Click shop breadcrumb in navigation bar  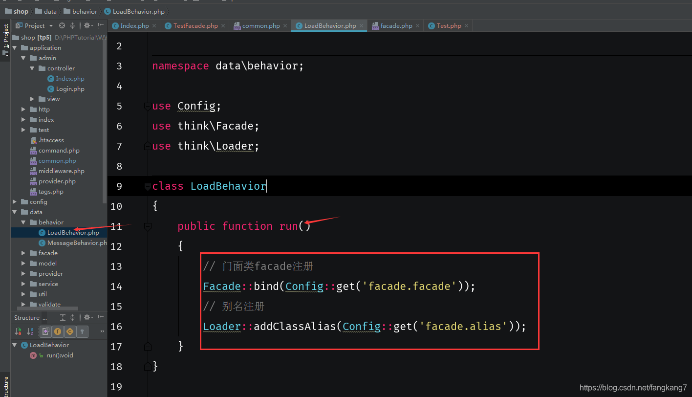pyautogui.click(x=17, y=11)
